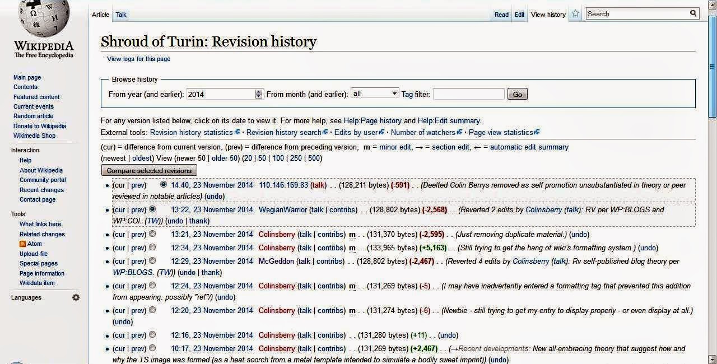Open Page view statistics link
The width and height of the screenshot is (717, 364).
click(501, 133)
